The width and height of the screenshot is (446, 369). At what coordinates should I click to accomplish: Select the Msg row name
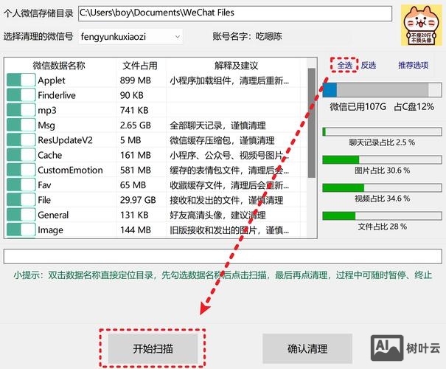[46, 125]
